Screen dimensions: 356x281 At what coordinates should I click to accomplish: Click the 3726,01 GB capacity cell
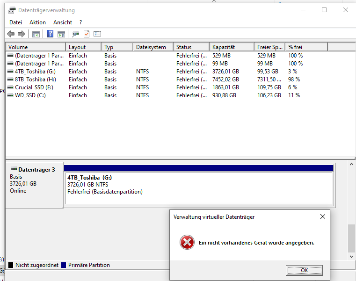click(x=225, y=72)
